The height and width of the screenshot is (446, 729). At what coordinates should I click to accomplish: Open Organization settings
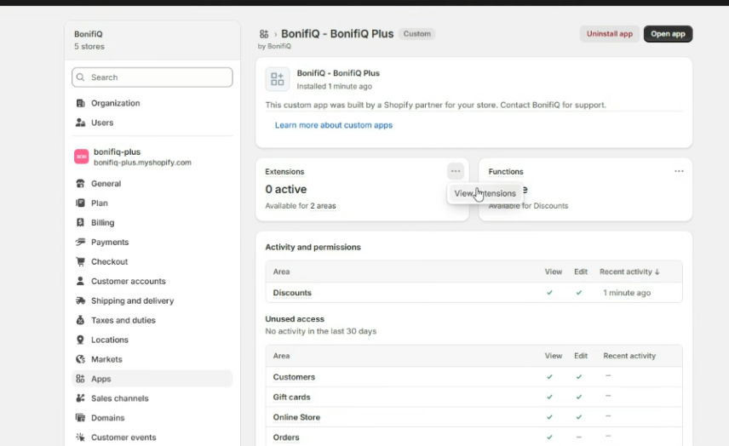[152, 103]
